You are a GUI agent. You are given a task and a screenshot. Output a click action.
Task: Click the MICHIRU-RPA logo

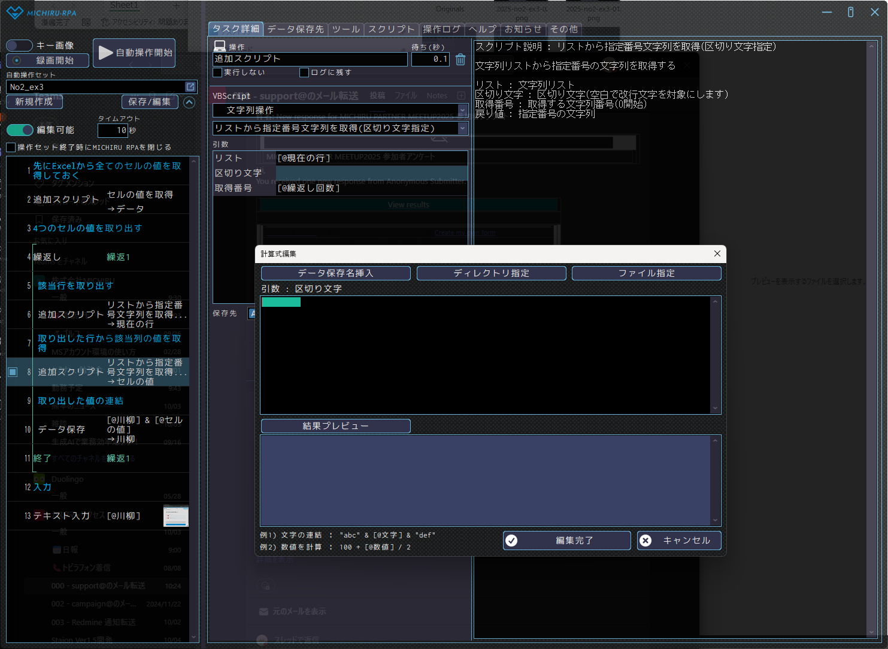41,13
